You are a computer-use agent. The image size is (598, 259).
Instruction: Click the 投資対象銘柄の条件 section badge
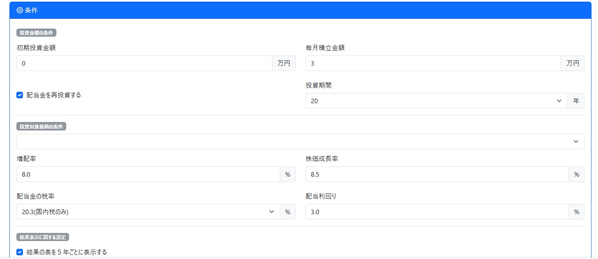(41, 126)
